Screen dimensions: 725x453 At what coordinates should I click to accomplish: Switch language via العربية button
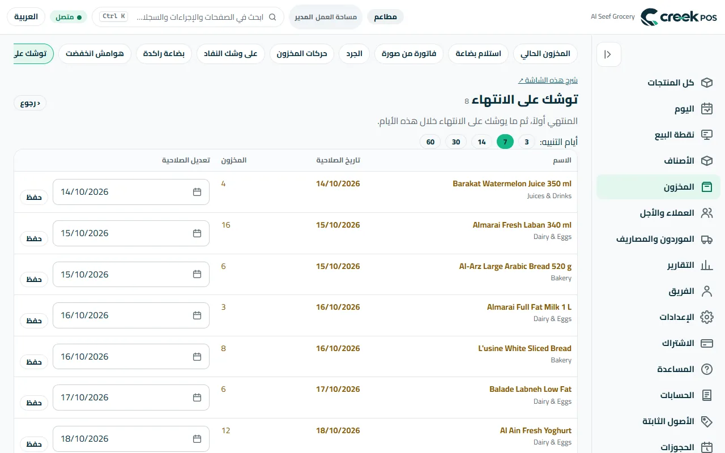click(26, 17)
